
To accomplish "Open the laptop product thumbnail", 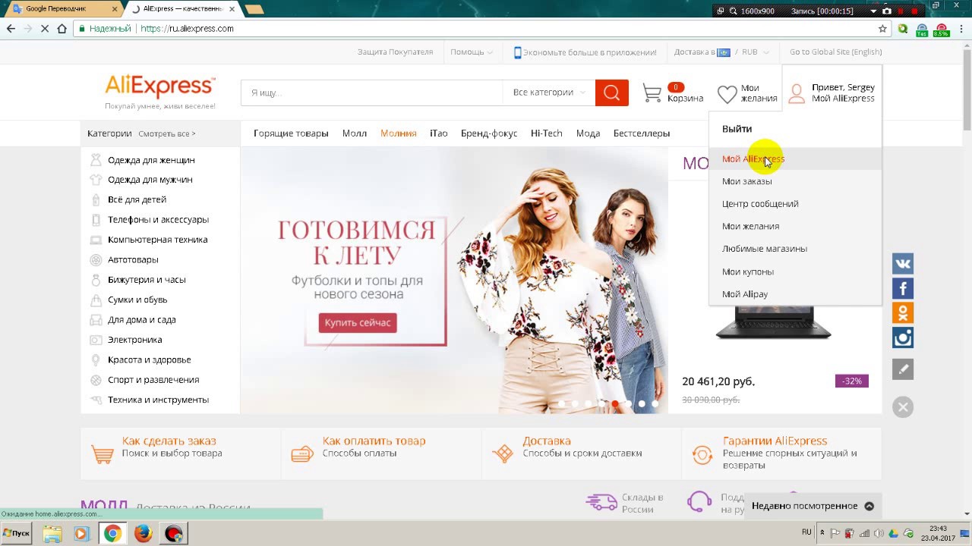I will point(774,322).
